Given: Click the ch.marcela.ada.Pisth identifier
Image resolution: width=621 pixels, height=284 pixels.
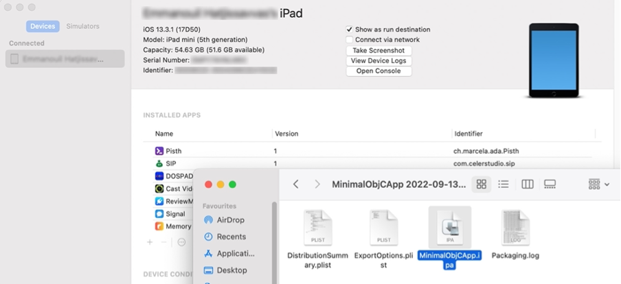Looking at the screenshot, I should click(486, 151).
